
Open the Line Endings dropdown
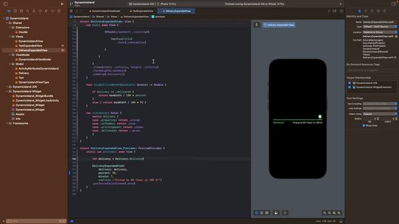pyautogui.click(x=380, y=108)
